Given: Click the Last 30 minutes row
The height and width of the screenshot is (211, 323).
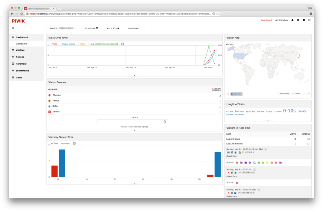Looking at the screenshot, I should 268,144.
